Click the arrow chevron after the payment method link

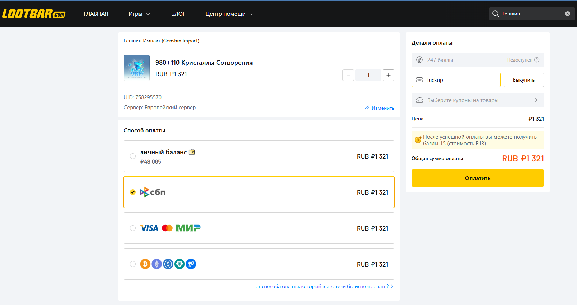pos(392,286)
